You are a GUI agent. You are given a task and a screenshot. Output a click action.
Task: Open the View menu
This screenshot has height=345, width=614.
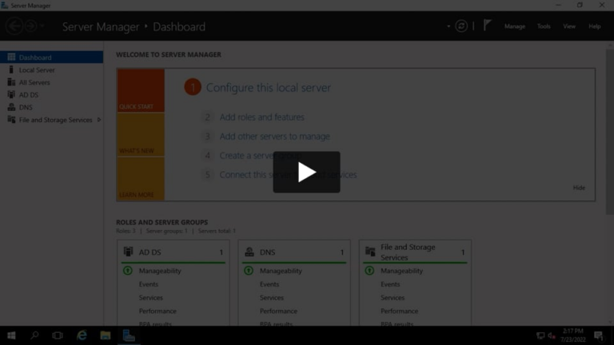click(568, 26)
